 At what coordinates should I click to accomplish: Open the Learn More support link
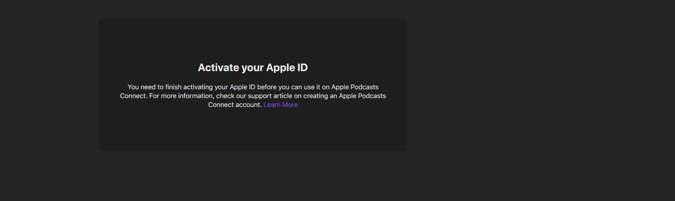(x=281, y=105)
